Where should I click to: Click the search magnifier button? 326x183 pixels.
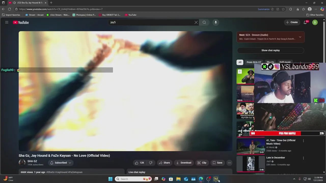204,22
